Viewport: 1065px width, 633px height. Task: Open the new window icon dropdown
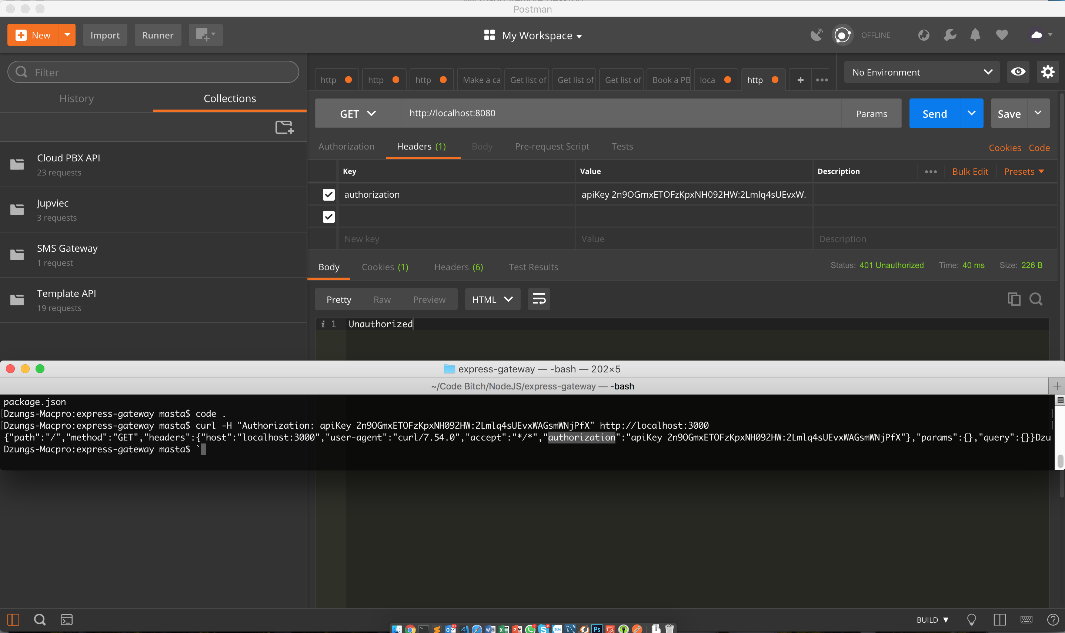pyautogui.click(x=206, y=35)
